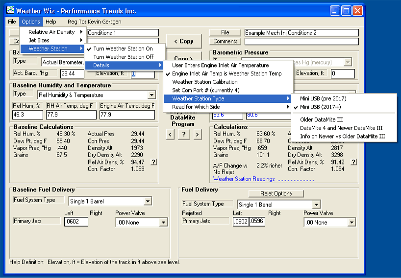401x278 pixels.
Task: Close the Weather Wiz window
Action: pyautogui.click(x=357, y=11)
